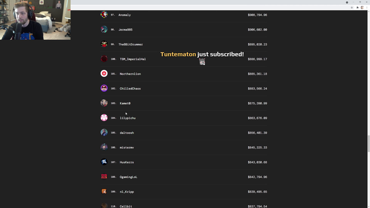370x208 pixels.
Task: Click nl_Kripp's orange avatar
Action: point(104,191)
